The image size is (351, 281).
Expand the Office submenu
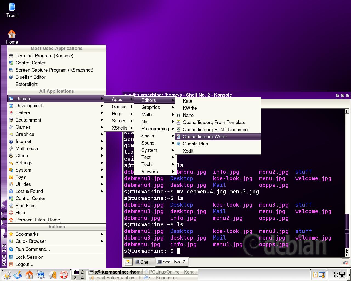(x=56, y=156)
